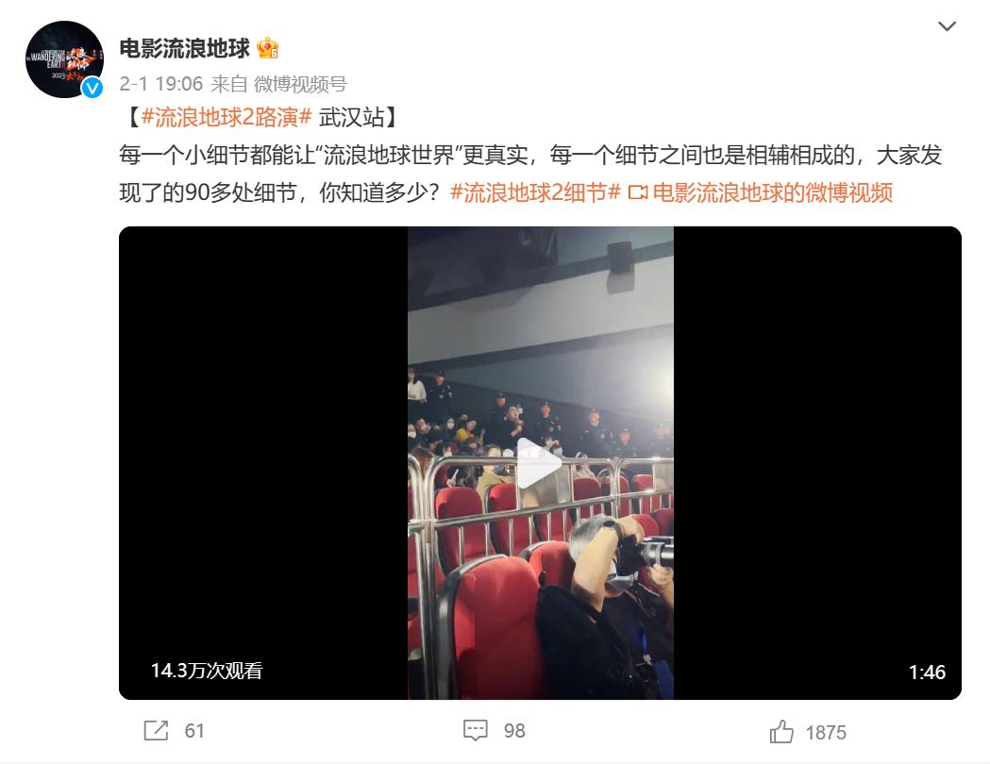The height and width of the screenshot is (764, 990).
Task: Click the repost share icon
Action: click(156, 731)
